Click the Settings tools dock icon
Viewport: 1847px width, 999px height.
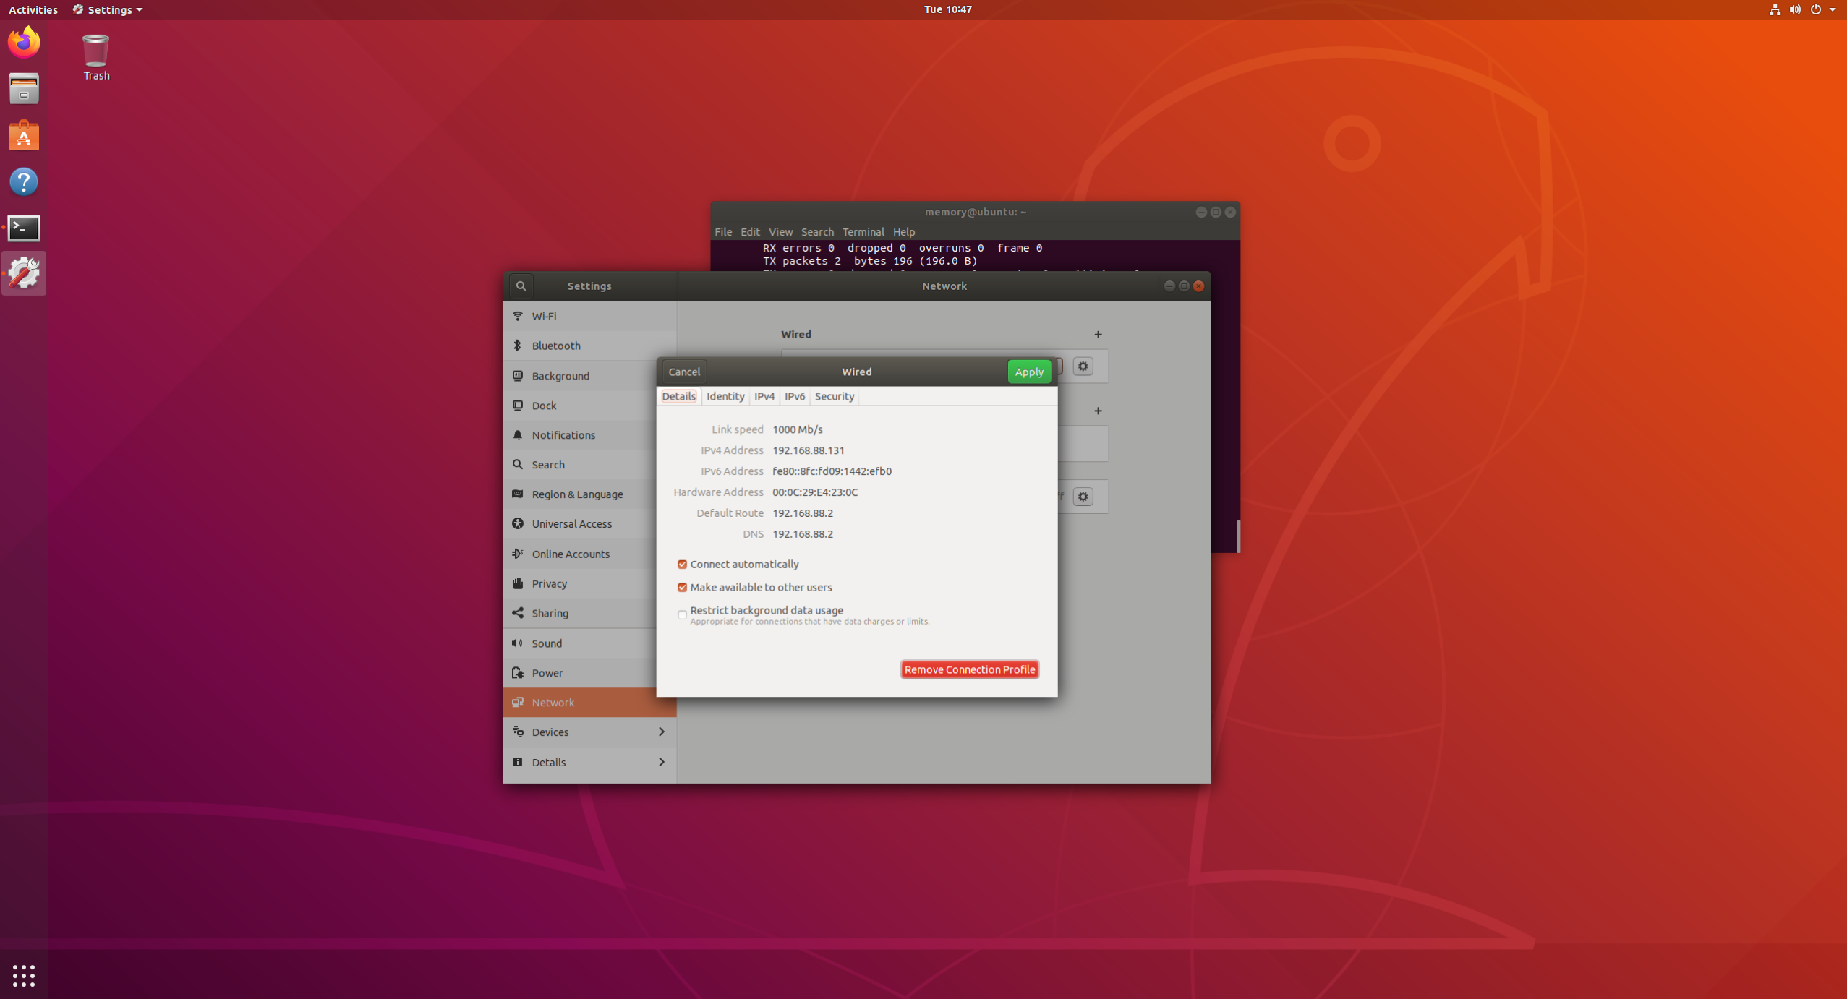[x=24, y=273]
